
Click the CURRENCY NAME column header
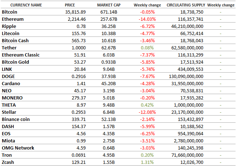26,5
